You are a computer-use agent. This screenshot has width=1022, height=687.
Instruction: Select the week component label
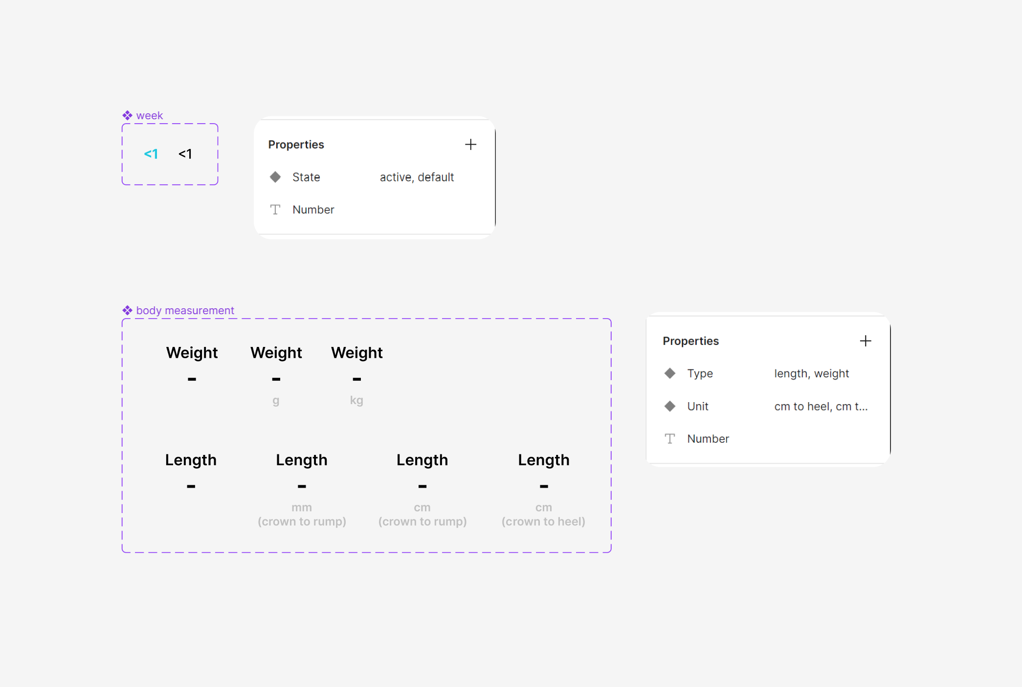pos(149,116)
